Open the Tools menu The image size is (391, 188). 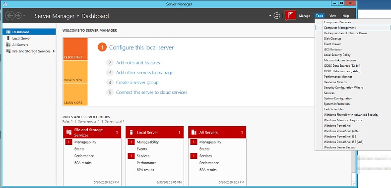coord(320,16)
